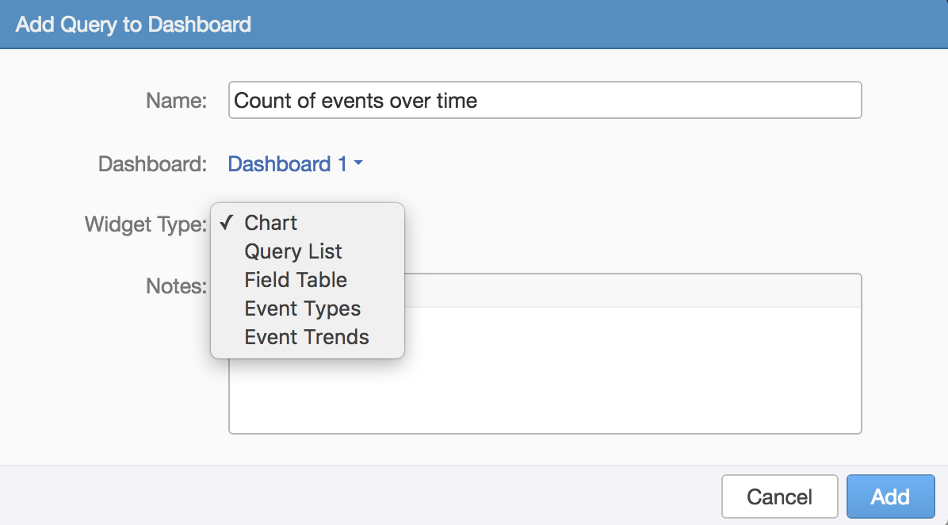The image size is (948, 525).
Task: Confirm with the blue Add button
Action: (x=890, y=497)
